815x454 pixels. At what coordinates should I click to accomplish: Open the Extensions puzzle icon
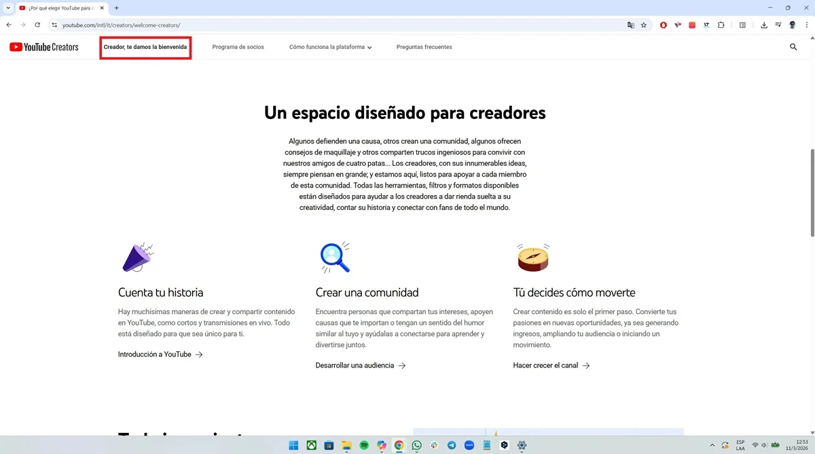pyautogui.click(x=722, y=24)
